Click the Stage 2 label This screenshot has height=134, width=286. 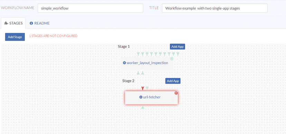point(128,81)
